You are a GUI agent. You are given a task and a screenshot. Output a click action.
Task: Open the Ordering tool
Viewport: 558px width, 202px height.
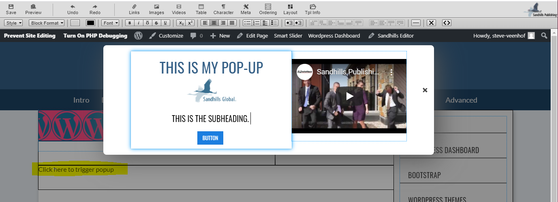[268, 9]
